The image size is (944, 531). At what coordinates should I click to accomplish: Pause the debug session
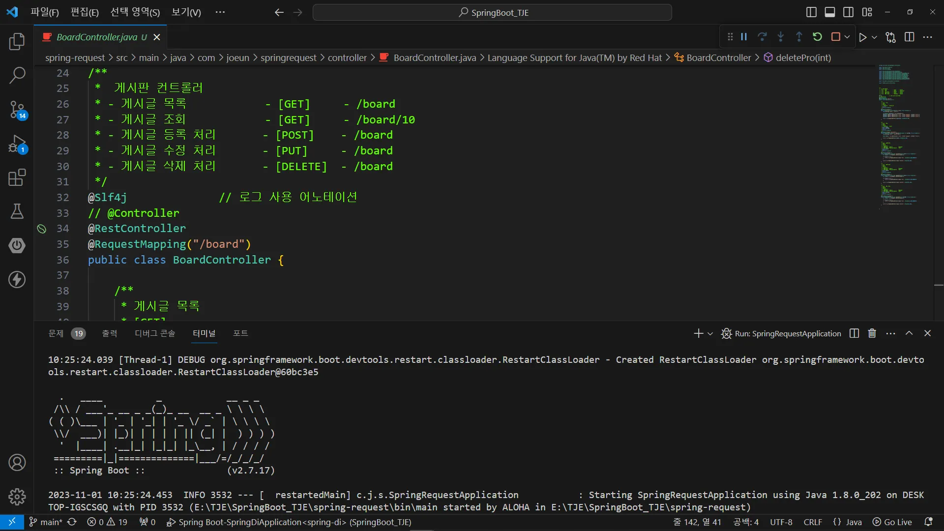coord(744,37)
